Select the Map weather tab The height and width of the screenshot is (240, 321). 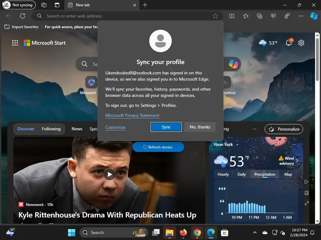288,174
